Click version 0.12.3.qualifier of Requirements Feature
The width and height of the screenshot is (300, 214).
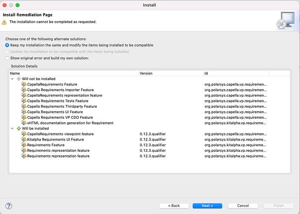tap(153, 145)
